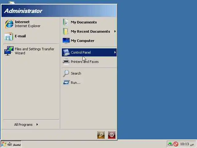This screenshot has height=148, width=197.
Task: Click Files and Settings Transfer Wizard icon
Action: pyautogui.click(x=9, y=51)
